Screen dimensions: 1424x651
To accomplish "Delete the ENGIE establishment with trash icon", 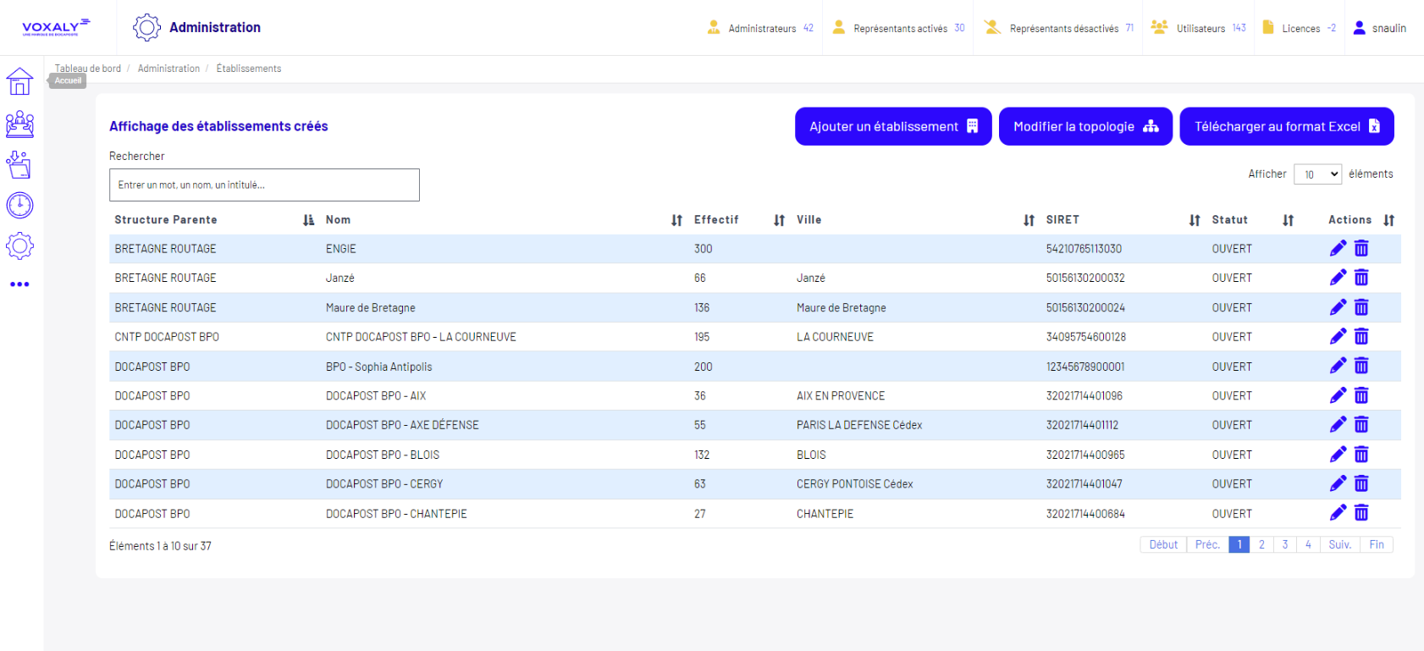I will point(1361,248).
